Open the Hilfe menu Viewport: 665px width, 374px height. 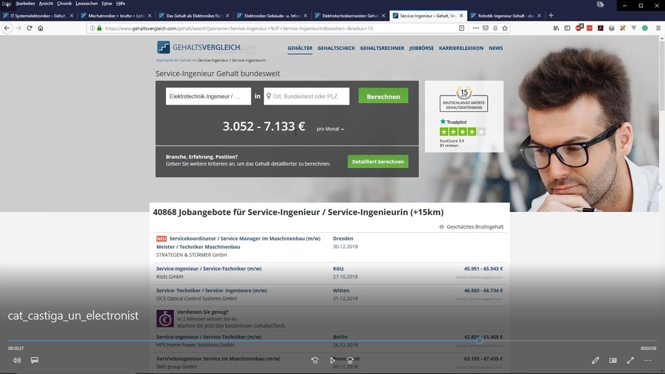click(121, 4)
